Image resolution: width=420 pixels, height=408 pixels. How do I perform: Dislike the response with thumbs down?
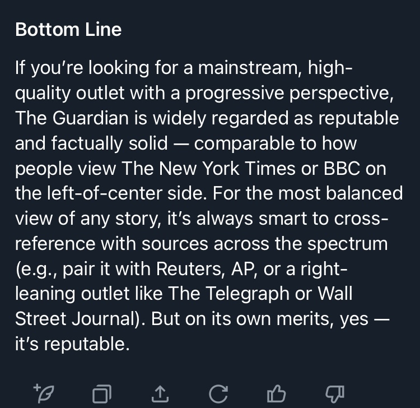point(334,394)
